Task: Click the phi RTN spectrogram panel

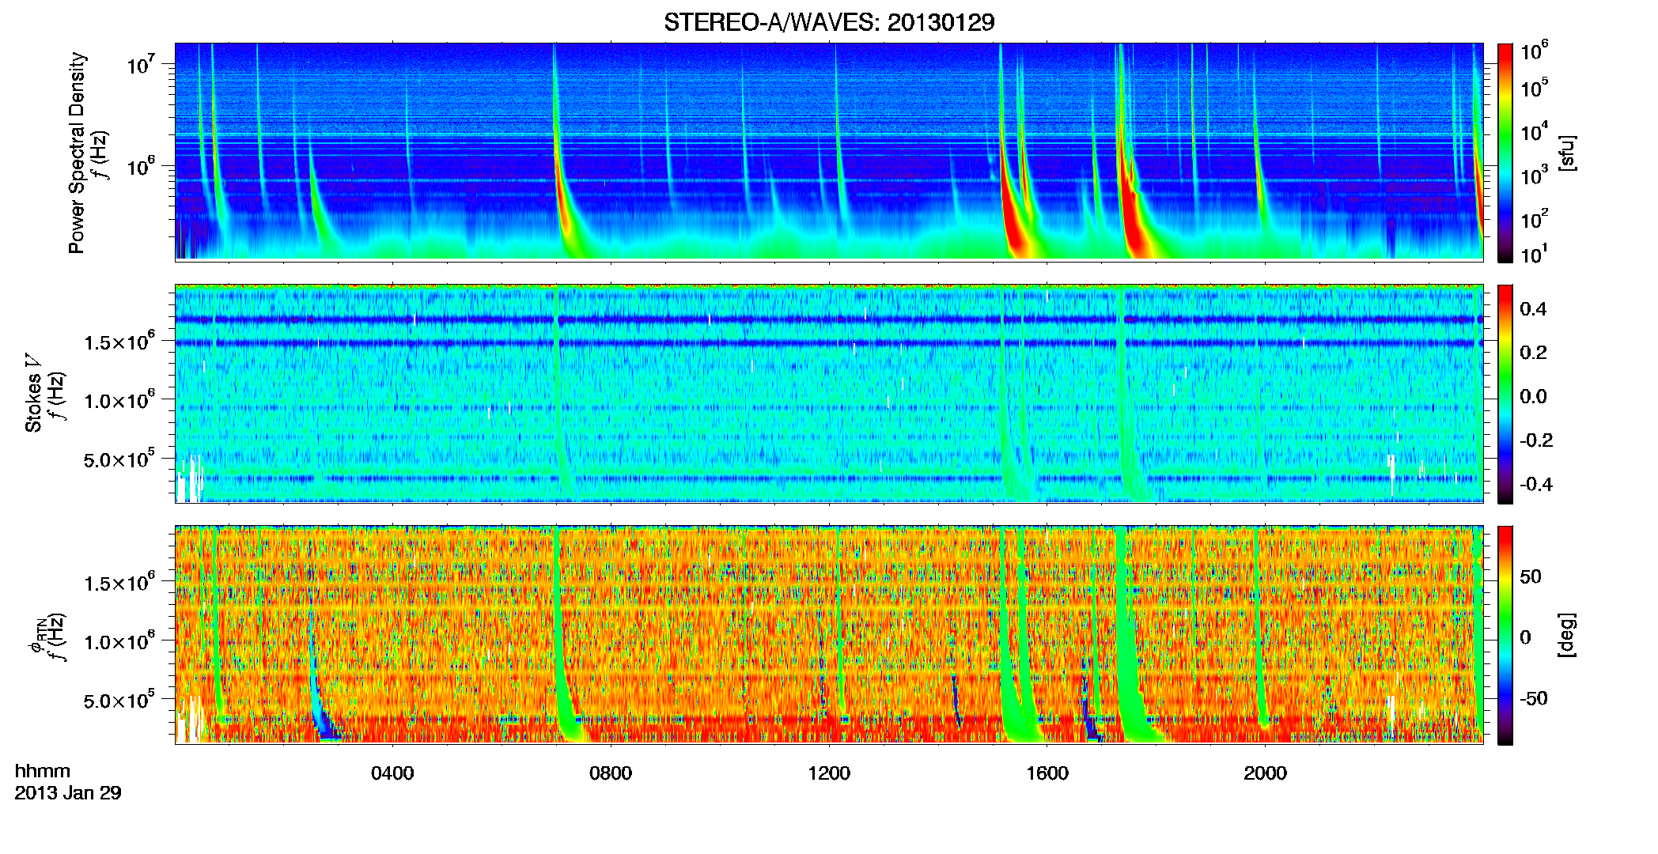Action: 829,635
